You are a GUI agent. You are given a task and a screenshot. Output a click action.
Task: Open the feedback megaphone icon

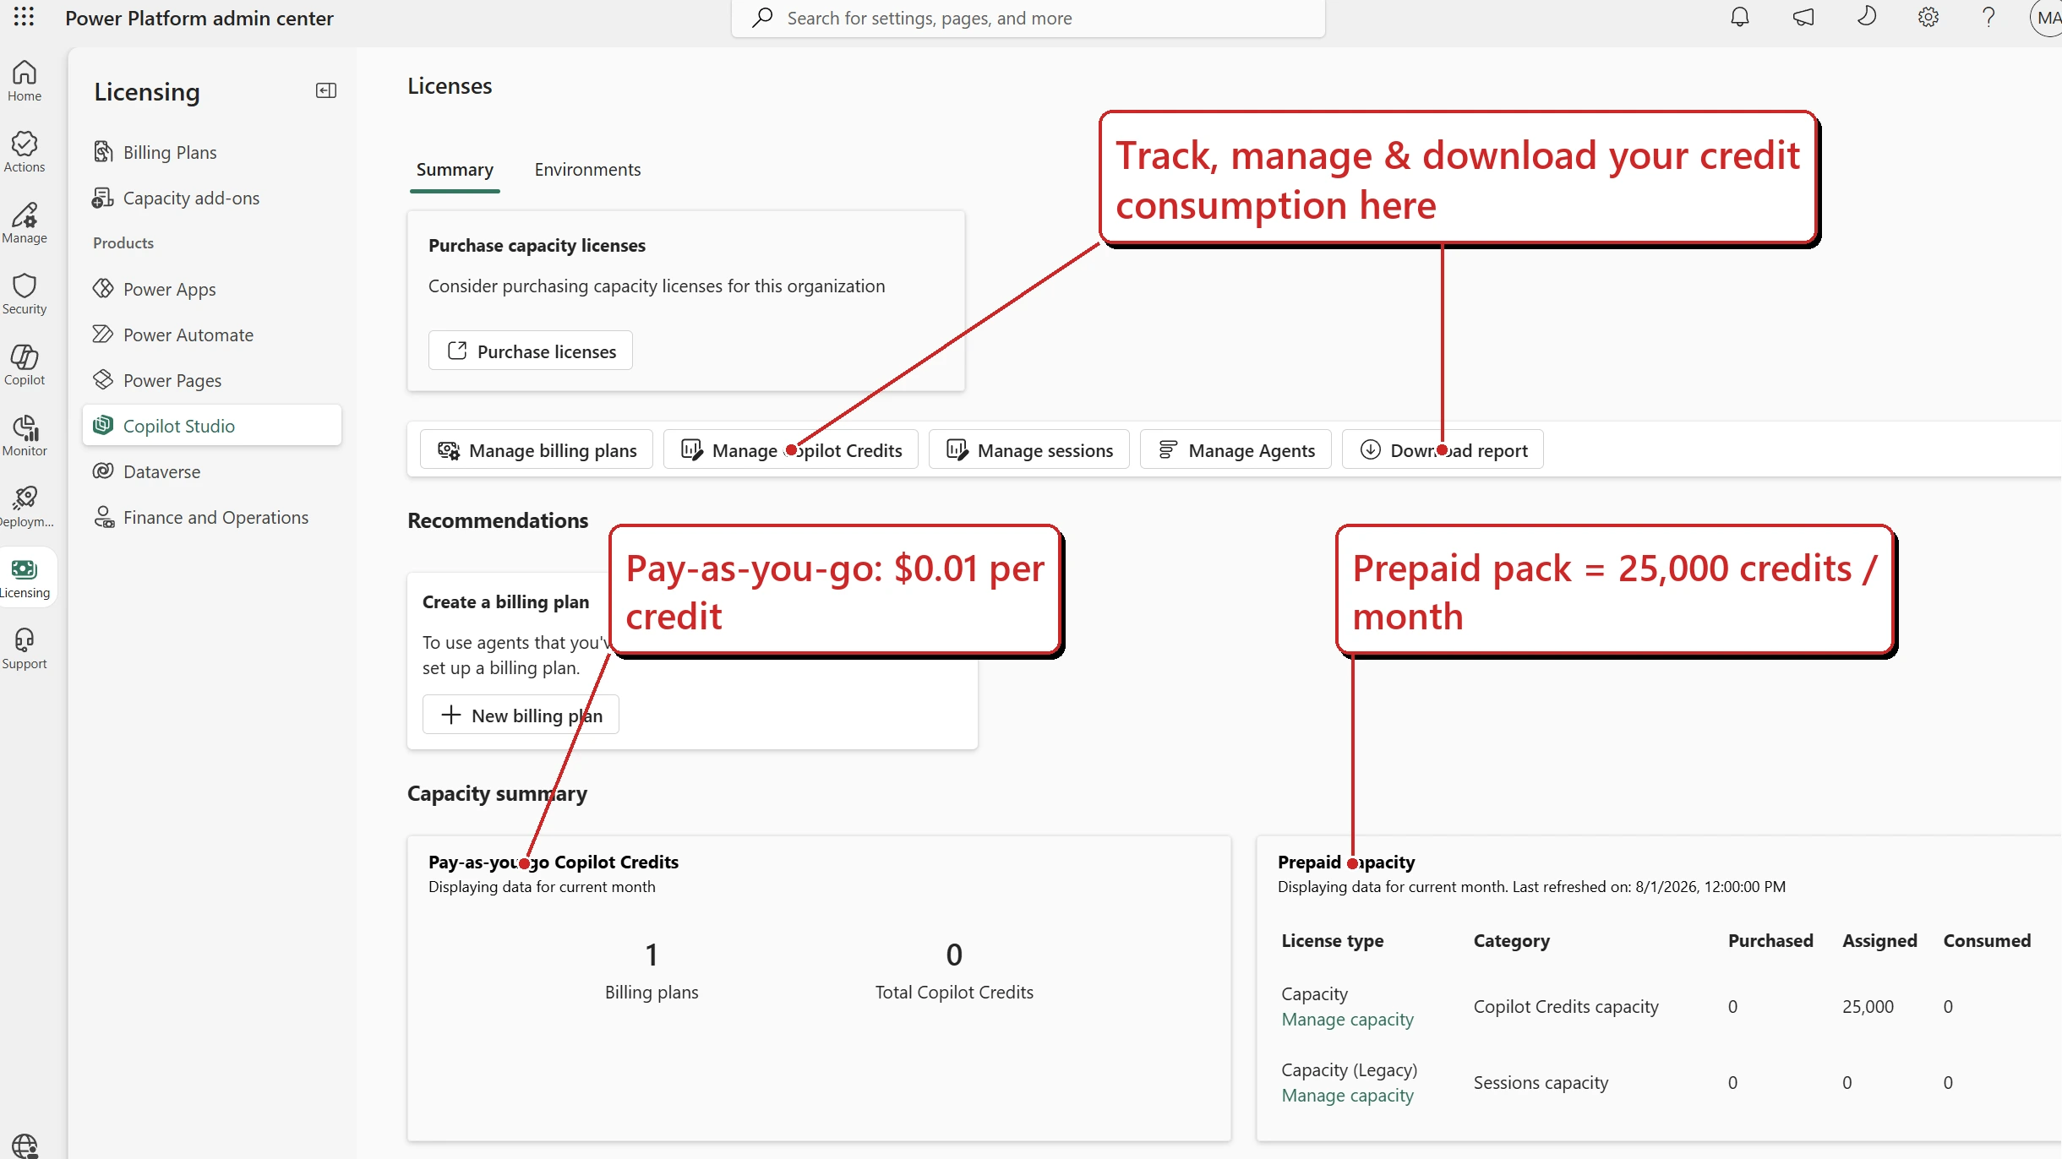tap(1803, 17)
